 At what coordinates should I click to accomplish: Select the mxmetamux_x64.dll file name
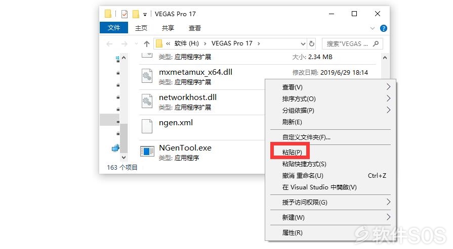point(195,72)
